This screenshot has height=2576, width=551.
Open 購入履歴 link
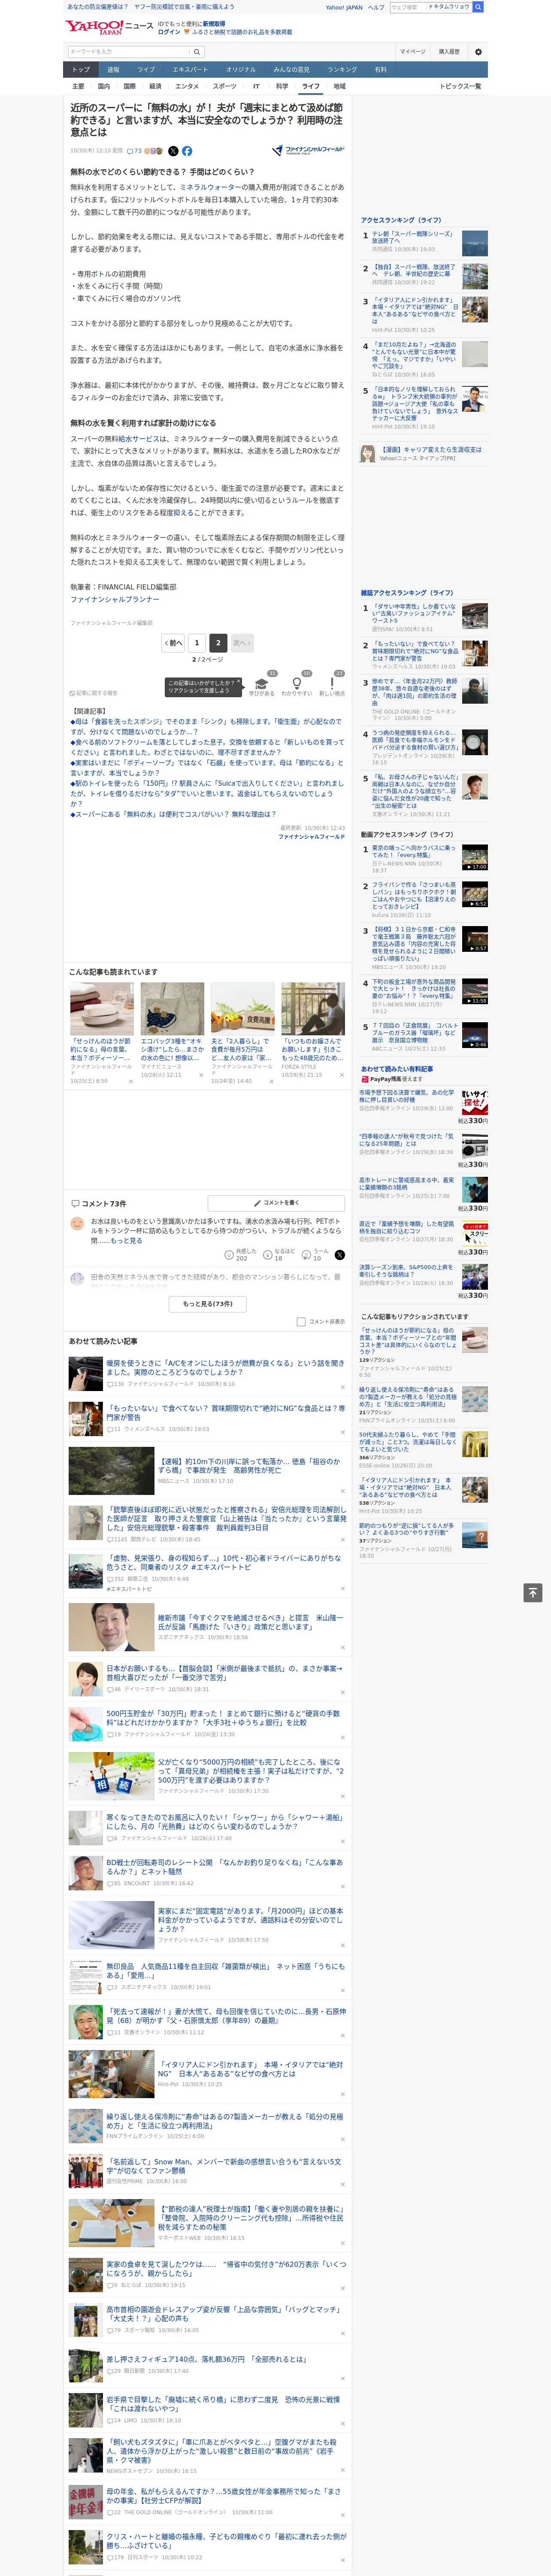click(449, 51)
